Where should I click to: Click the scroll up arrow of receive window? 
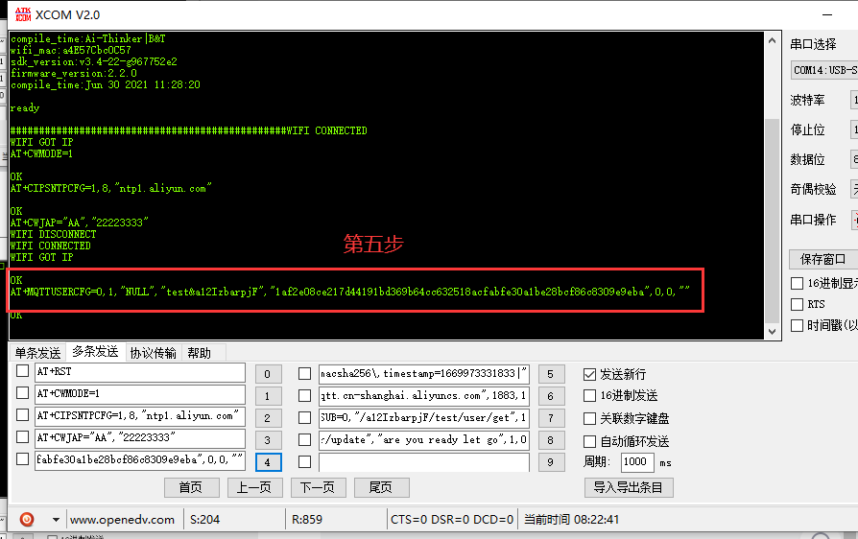(x=772, y=40)
